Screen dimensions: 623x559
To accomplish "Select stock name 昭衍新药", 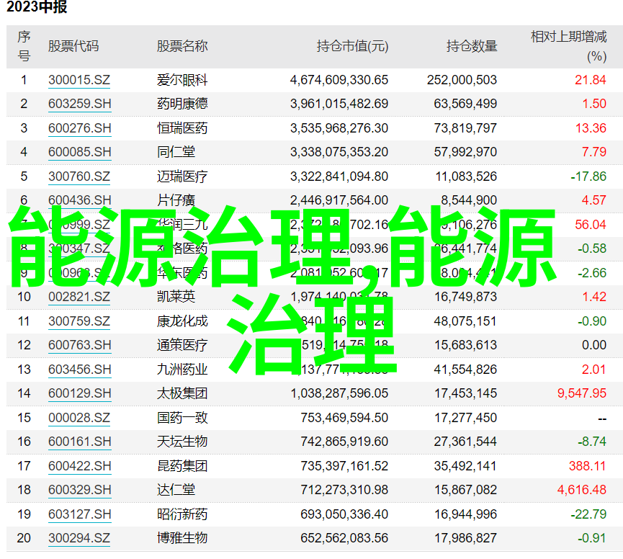I will coord(182,514).
